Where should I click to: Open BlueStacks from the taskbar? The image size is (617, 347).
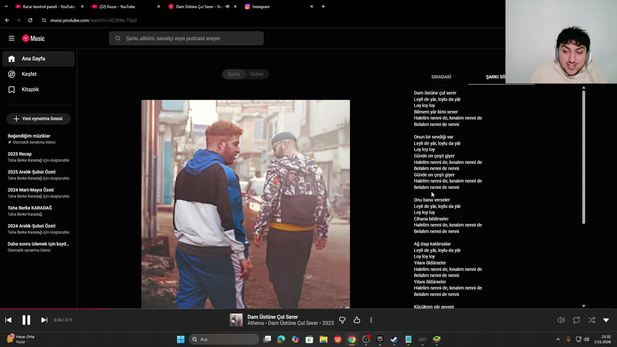pos(437,339)
